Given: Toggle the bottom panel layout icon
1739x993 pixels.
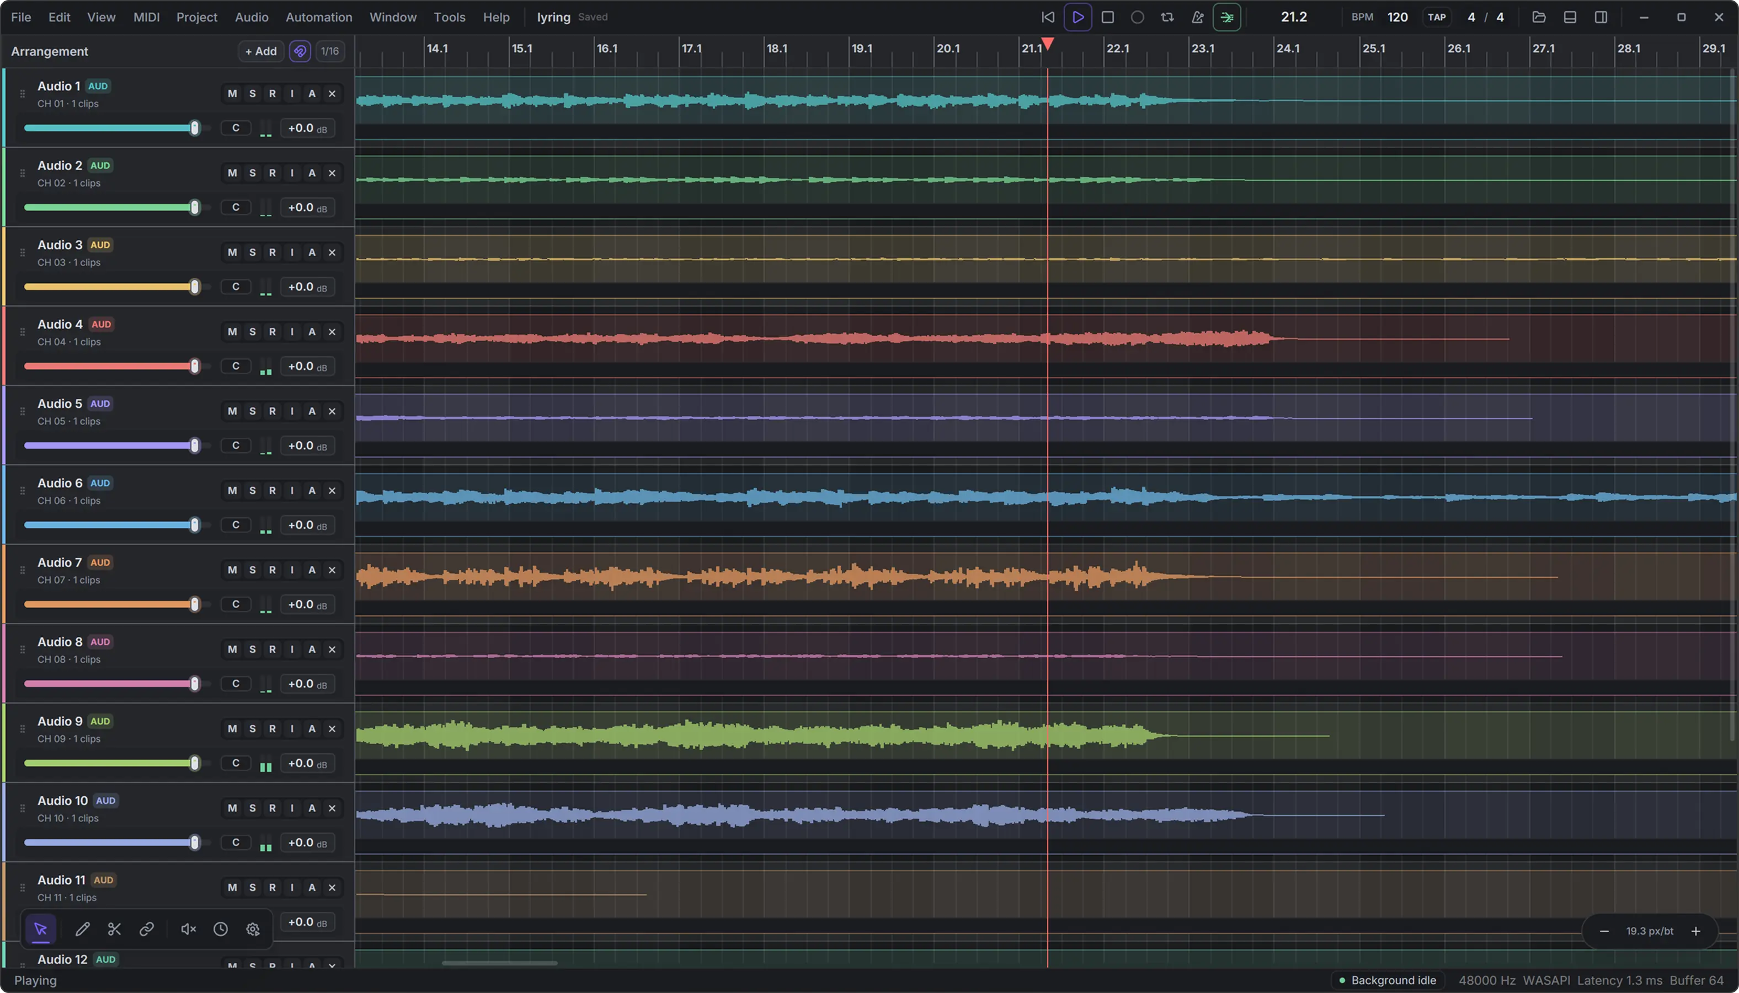Looking at the screenshot, I should pyautogui.click(x=1570, y=17).
